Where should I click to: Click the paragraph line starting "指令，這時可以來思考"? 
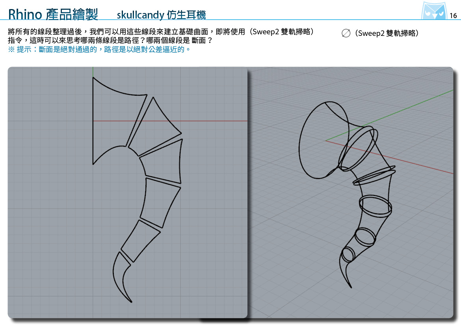coord(110,40)
